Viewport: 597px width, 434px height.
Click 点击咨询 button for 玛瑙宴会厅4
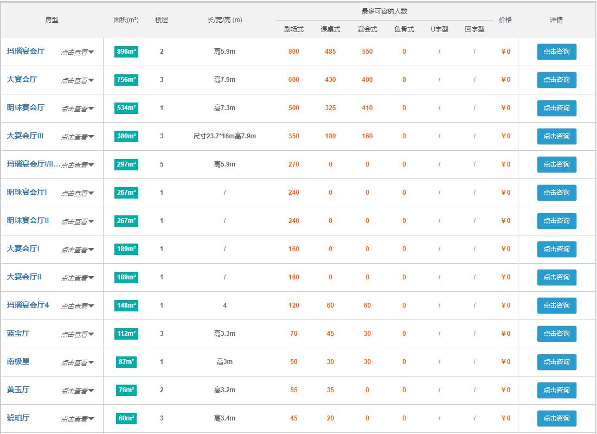556,305
